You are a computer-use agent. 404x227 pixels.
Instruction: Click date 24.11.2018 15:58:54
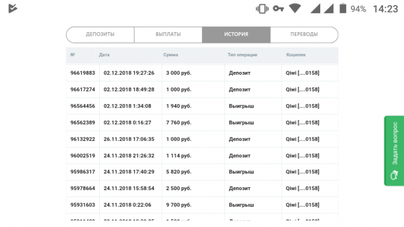click(x=129, y=188)
